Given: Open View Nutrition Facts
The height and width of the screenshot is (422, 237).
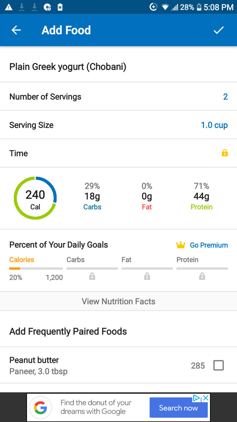Looking at the screenshot, I should pos(118,301).
